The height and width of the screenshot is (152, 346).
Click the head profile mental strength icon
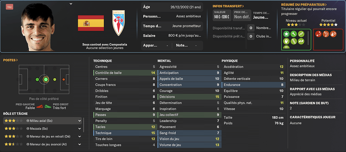[x=286, y=41]
